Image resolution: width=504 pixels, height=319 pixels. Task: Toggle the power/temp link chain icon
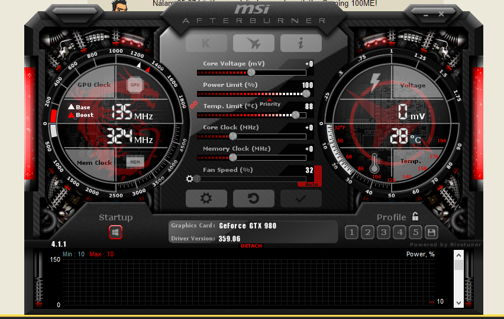pyautogui.click(x=193, y=105)
